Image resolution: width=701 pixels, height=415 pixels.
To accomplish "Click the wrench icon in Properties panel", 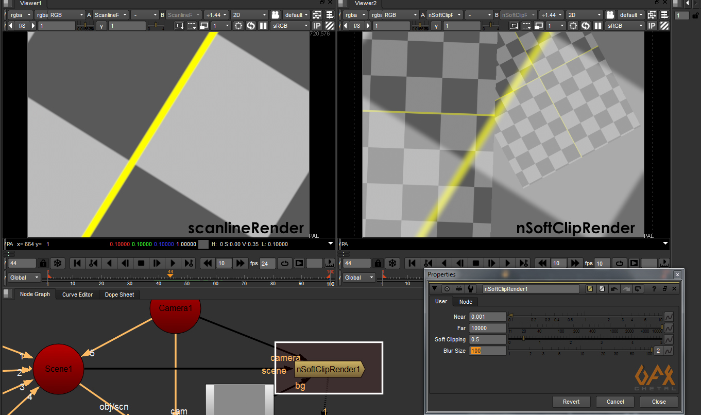I will (x=470, y=289).
